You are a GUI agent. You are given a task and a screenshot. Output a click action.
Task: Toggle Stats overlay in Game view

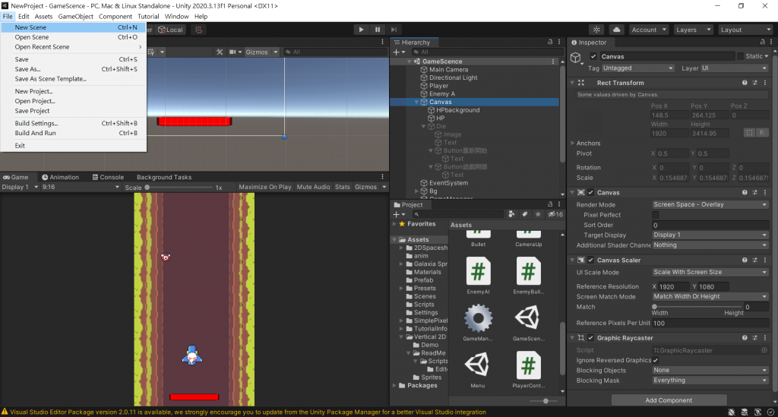(343, 187)
